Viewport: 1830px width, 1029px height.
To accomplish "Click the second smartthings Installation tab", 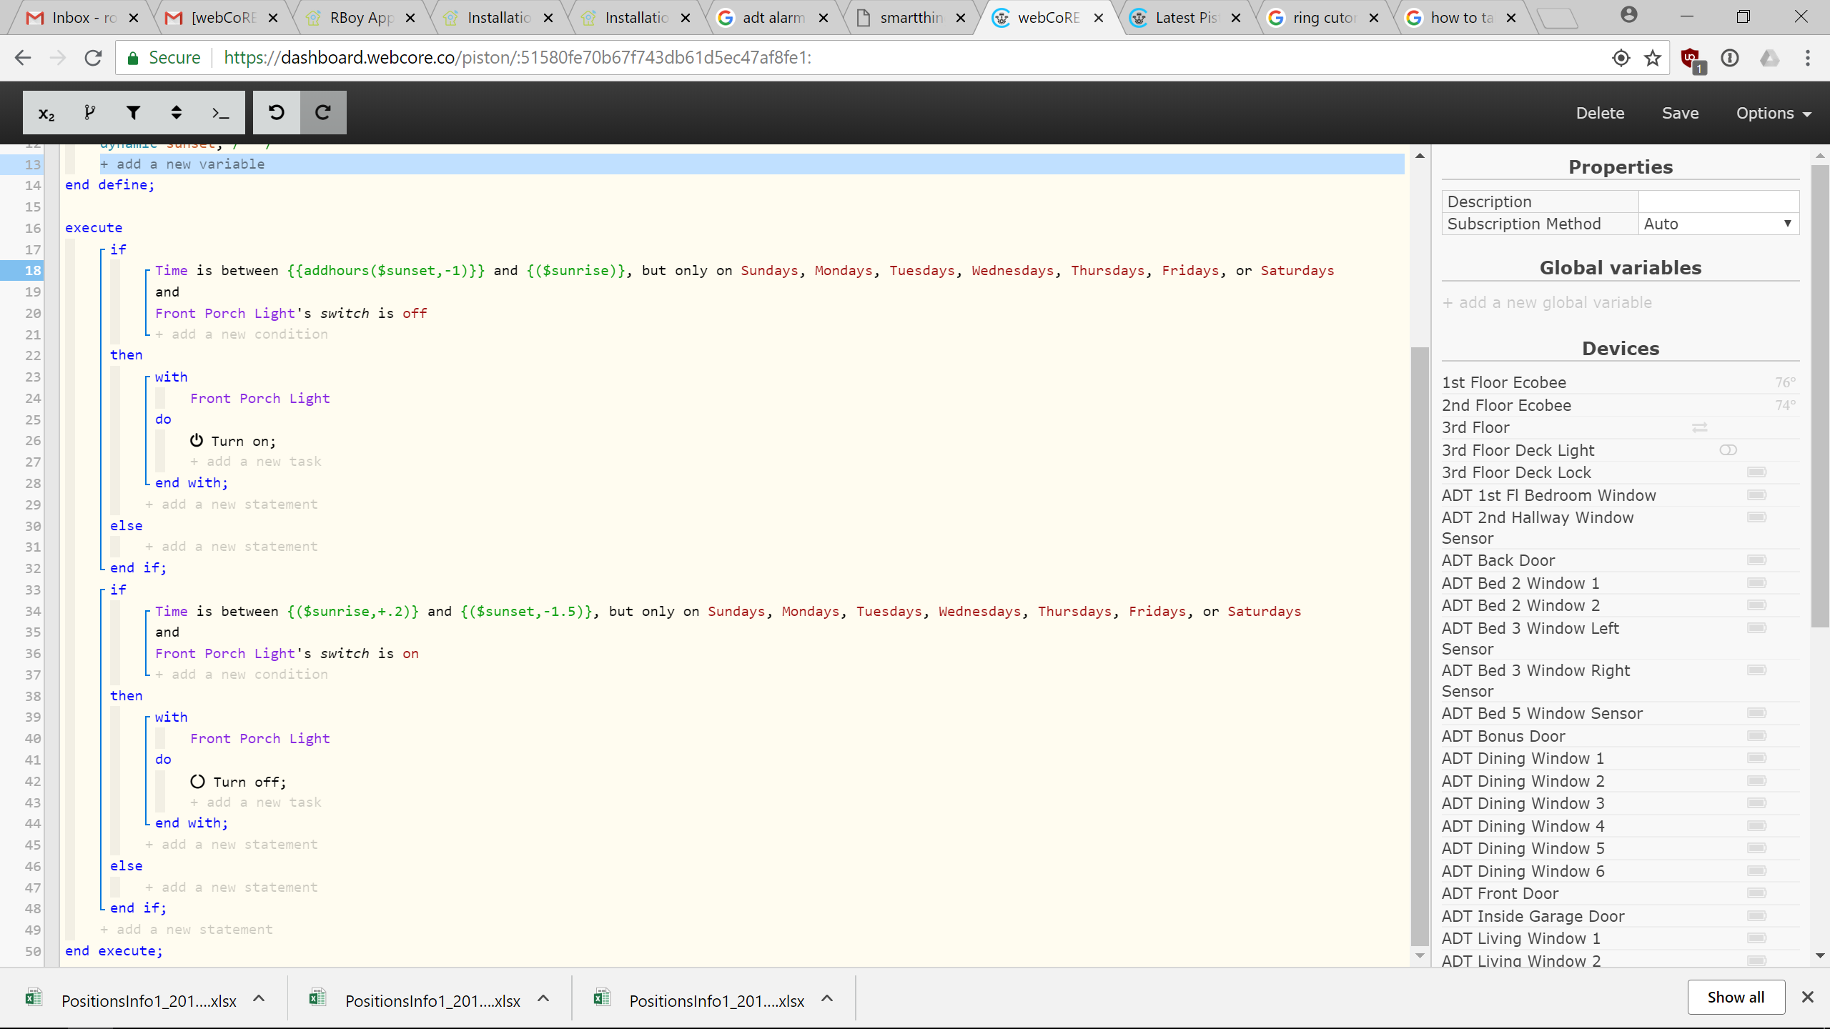I will (x=637, y=18).
